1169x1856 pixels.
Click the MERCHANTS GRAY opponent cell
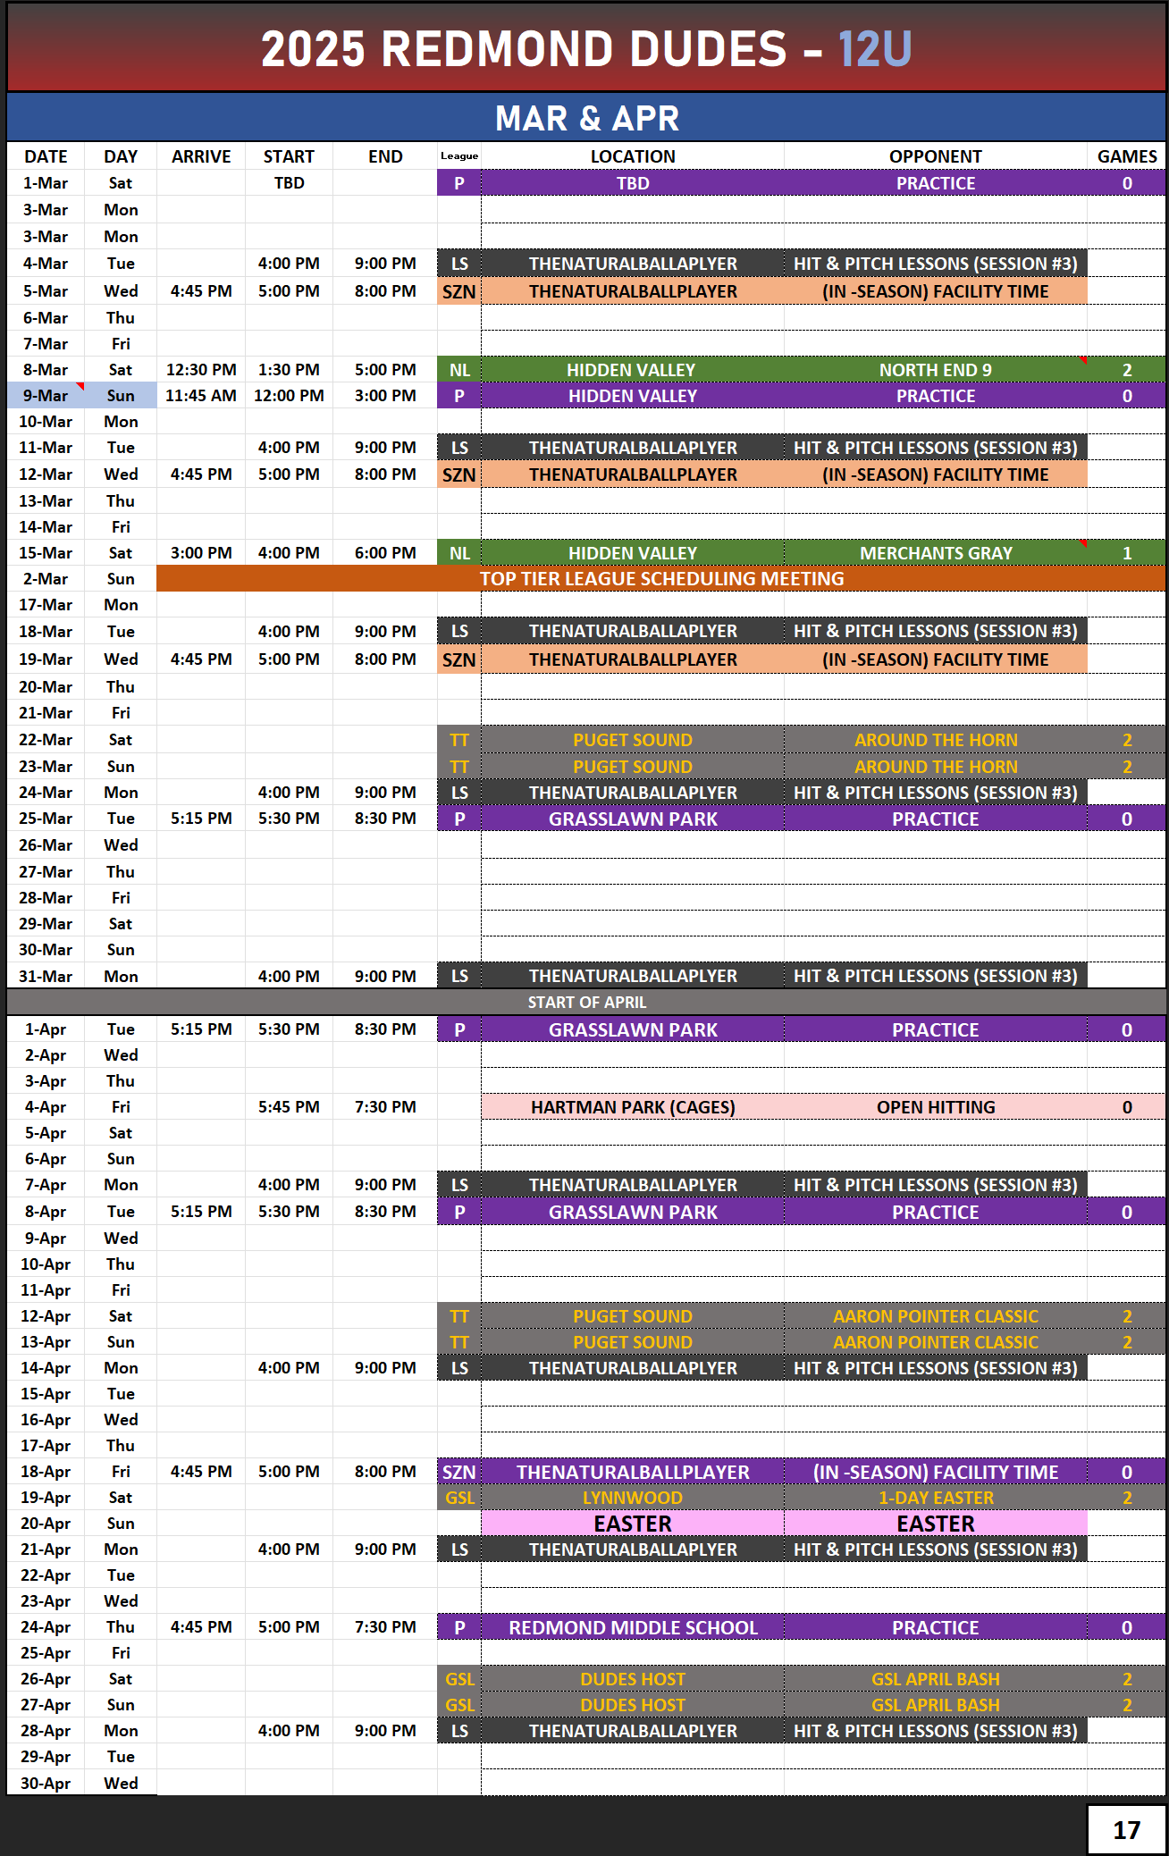click(x=935, y=553)
